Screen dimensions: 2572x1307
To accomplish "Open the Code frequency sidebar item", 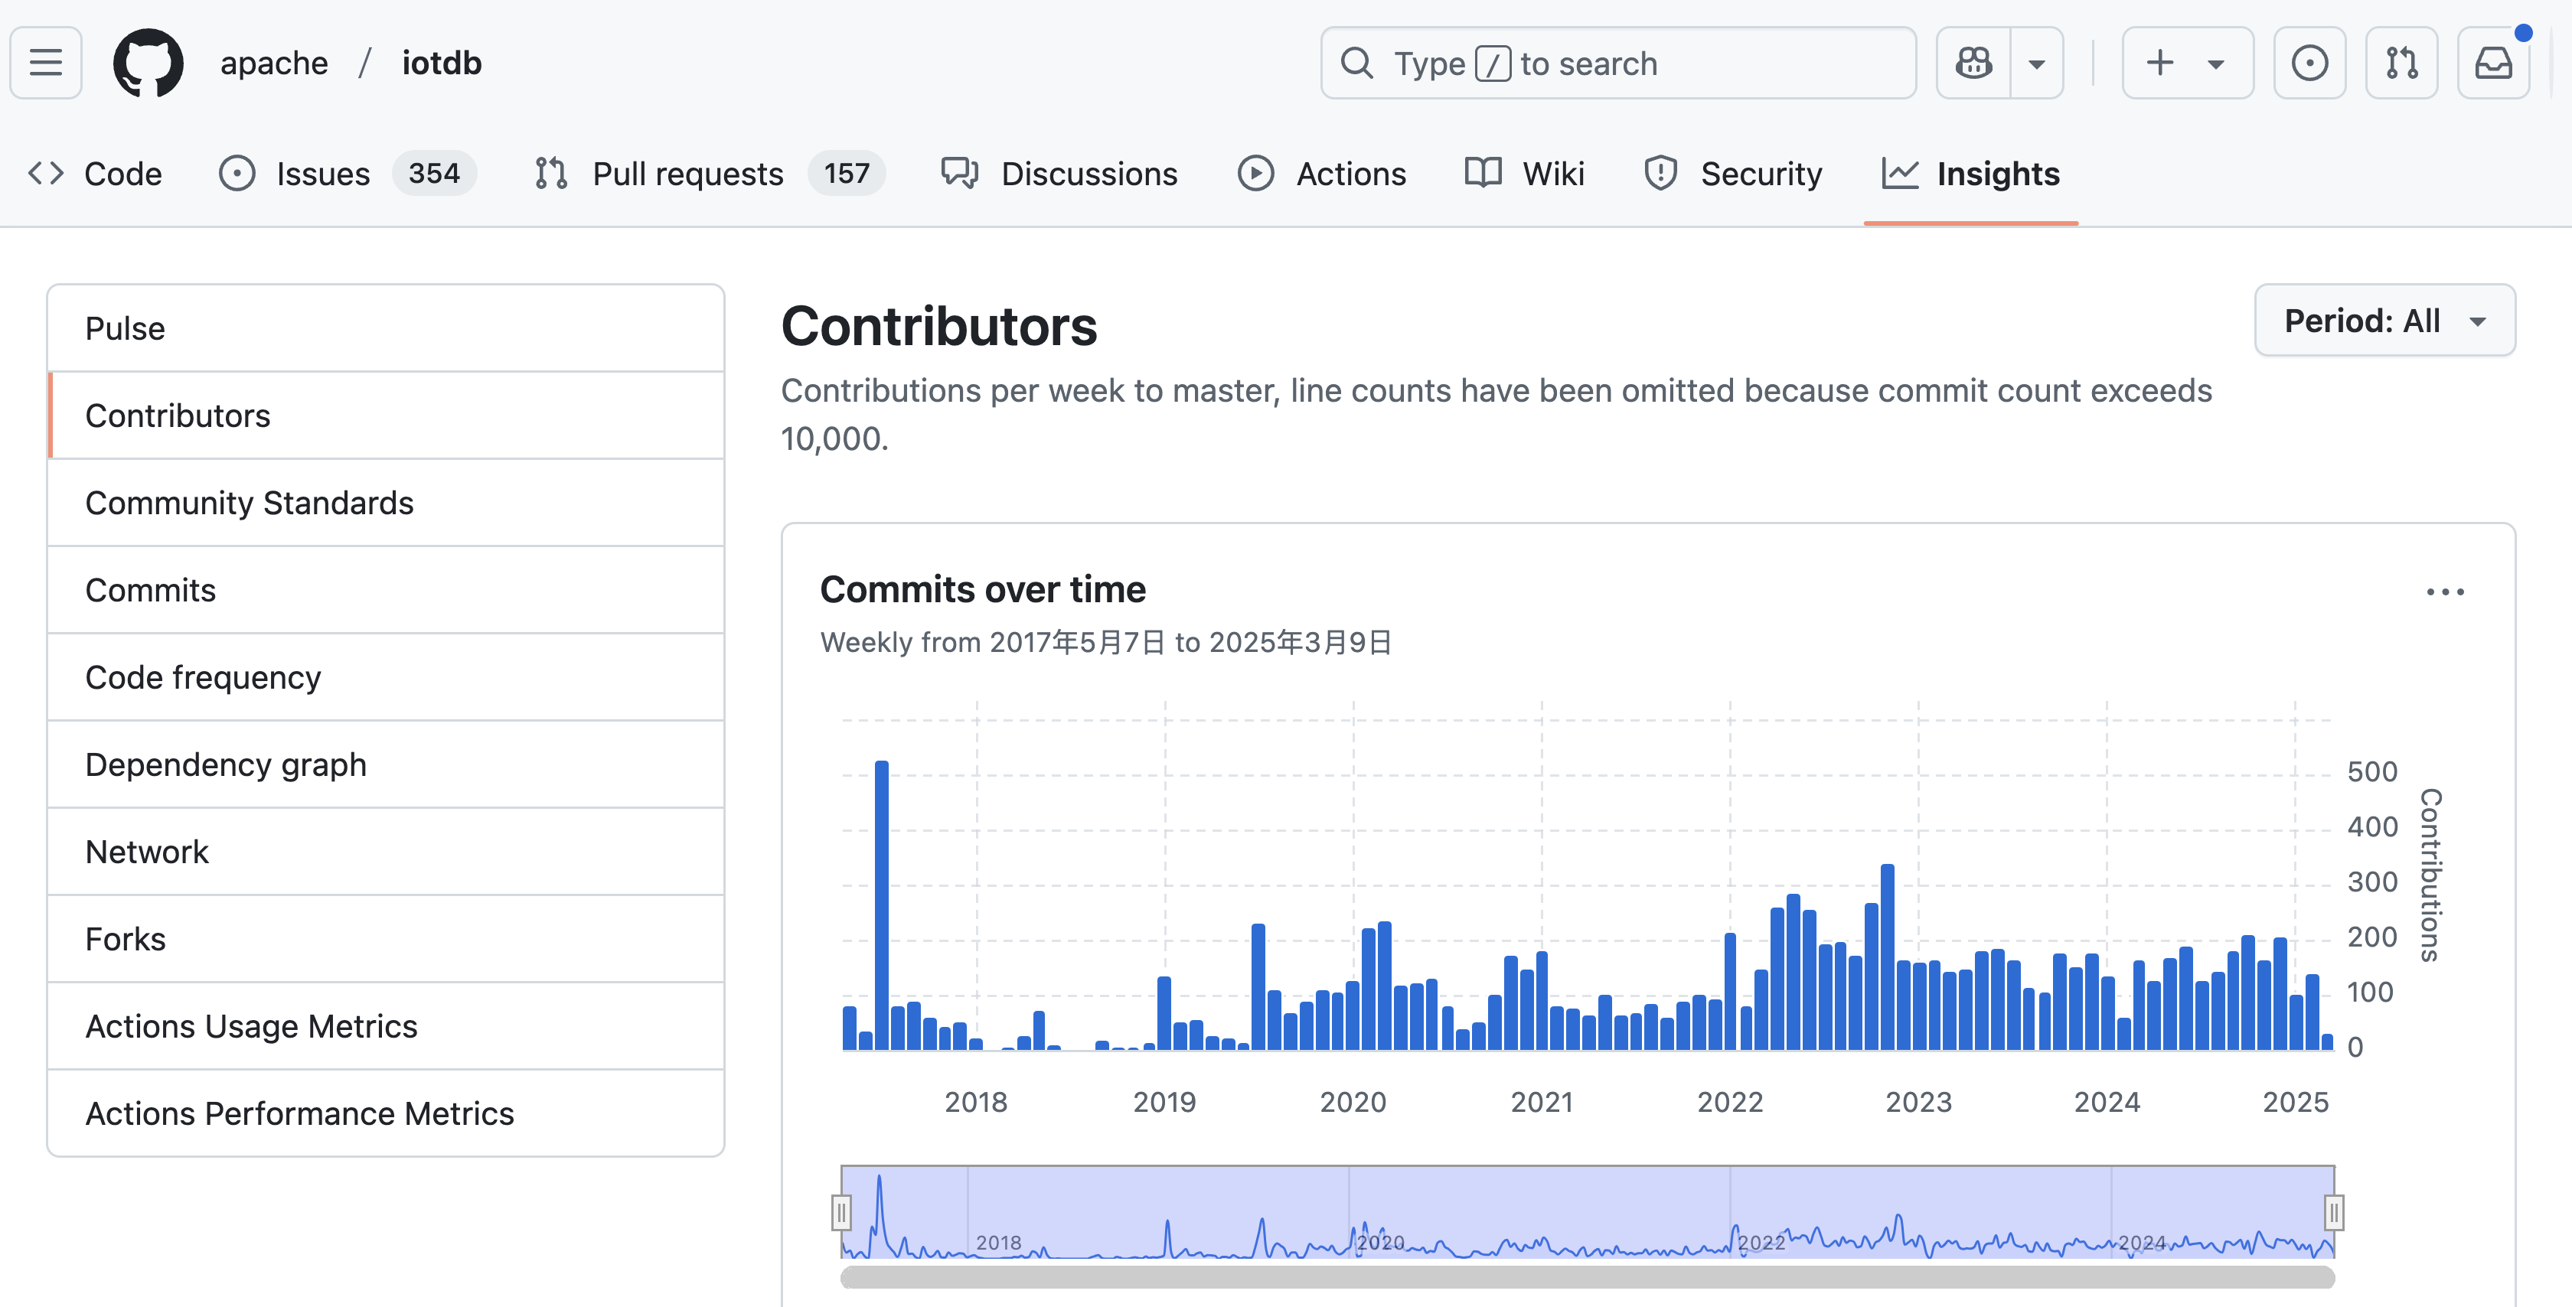I will coord(203,677).
